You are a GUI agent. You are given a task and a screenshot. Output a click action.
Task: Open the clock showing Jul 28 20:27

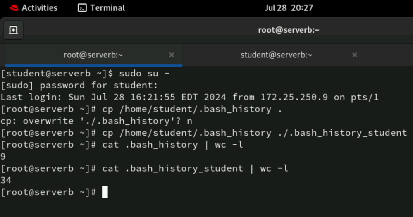click(289, 7)
